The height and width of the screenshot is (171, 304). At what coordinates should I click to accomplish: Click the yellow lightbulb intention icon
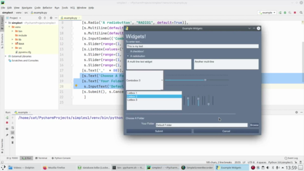76,86
